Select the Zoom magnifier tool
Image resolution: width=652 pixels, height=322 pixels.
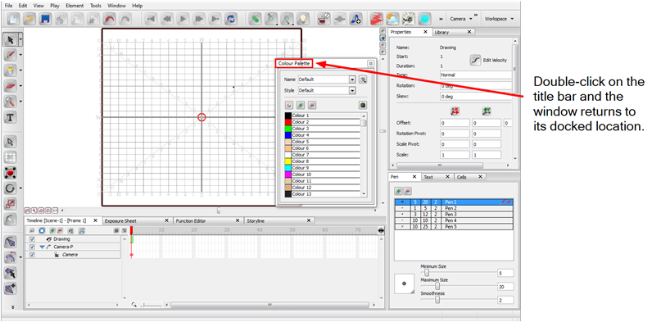point(11,101)
